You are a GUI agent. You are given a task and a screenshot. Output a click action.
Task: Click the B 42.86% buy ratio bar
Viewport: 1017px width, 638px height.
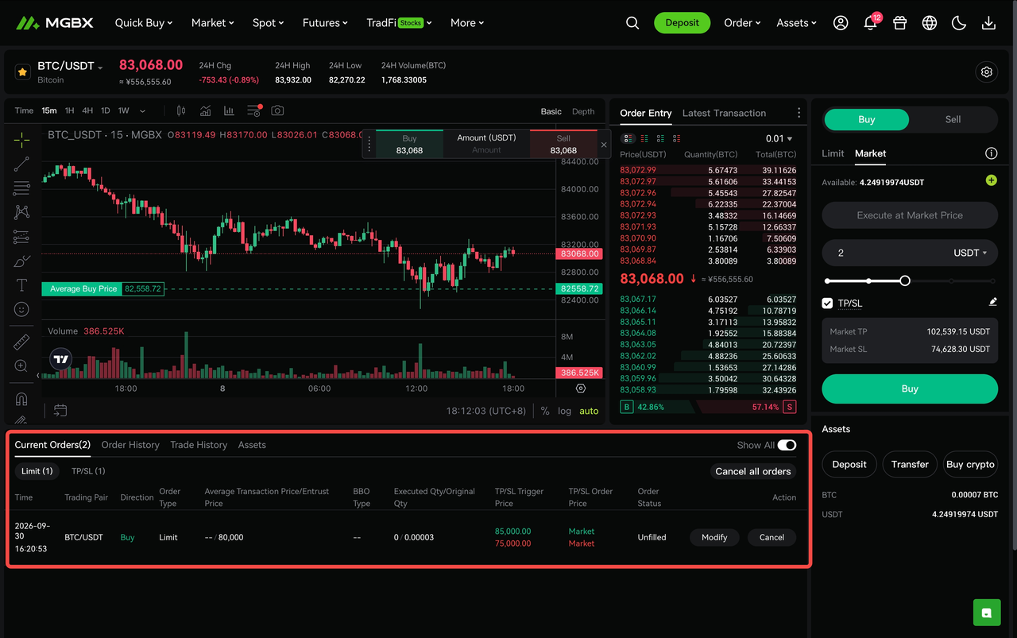click(x=657, y=407)
